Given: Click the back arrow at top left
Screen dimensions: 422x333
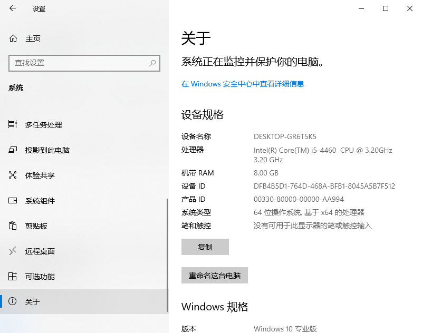Looking at the screenshot, I should 12,8.
